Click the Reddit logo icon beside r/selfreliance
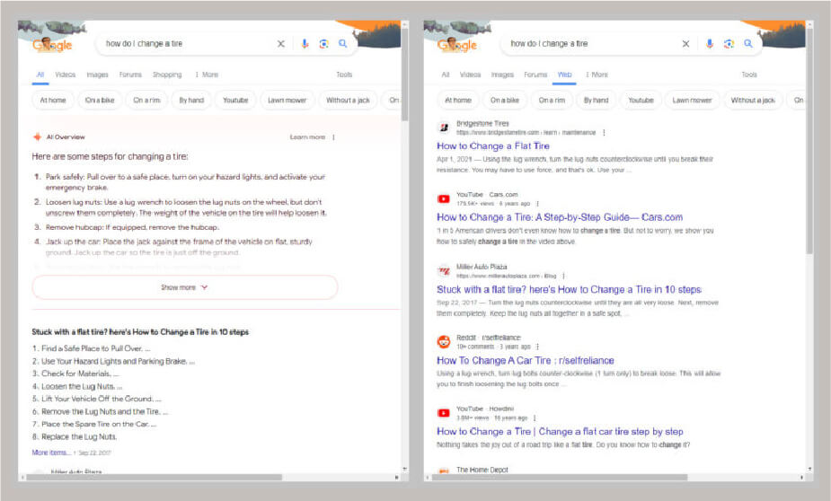Viewport: 831px width, 501px height. coord(443,341)
